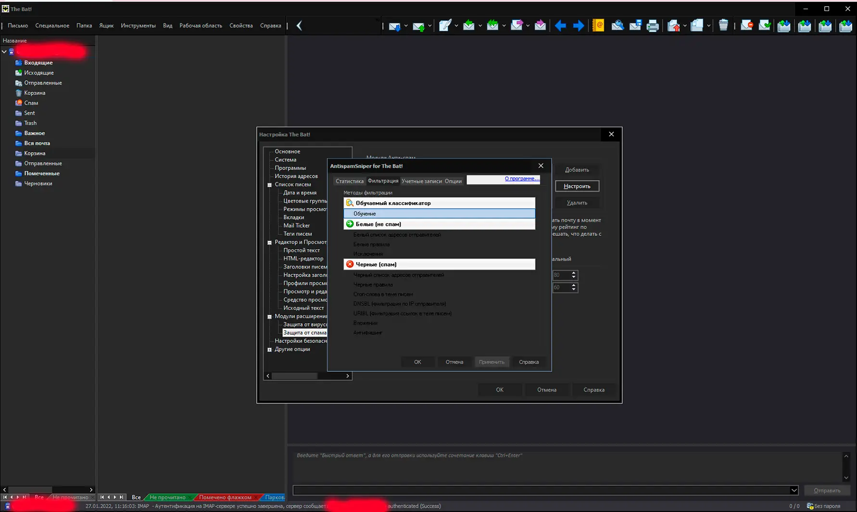Open the move to folder dropdown arrow
857x512 pixels.
(684, 26)
